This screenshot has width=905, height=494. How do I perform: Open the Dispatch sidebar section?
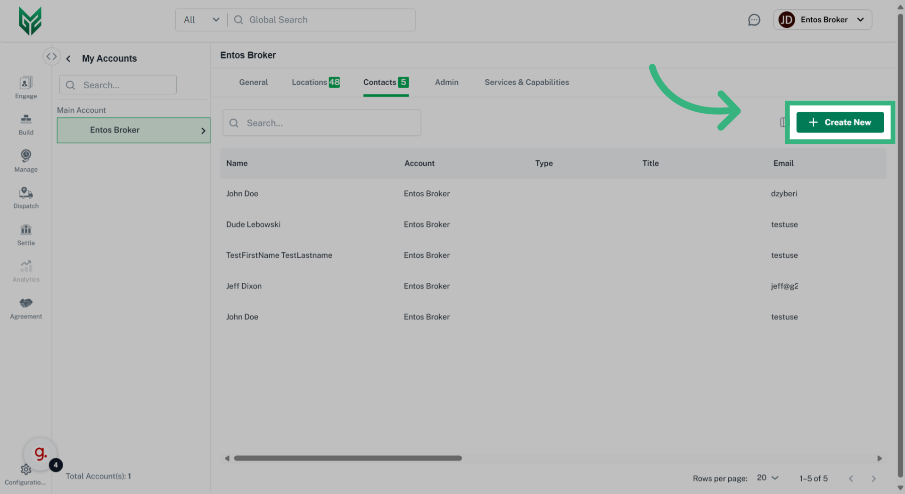point(26,198)
